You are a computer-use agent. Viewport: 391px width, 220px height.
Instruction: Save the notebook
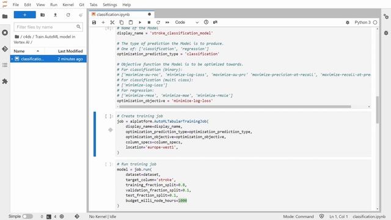tap(94, 23)
